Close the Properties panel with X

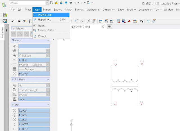(6, 26)
